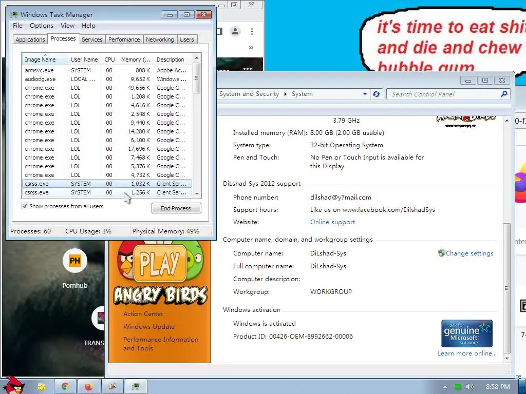Switch to the Performance tab

pos(124,40)
